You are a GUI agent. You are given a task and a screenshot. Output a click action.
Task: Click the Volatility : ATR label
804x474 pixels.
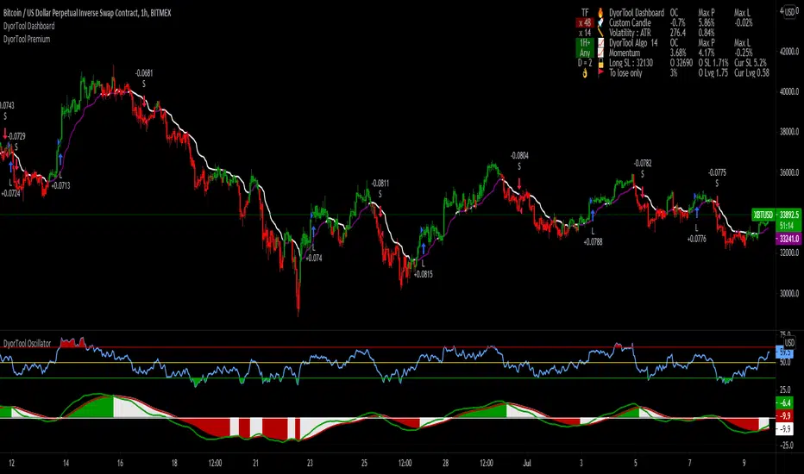630,33
